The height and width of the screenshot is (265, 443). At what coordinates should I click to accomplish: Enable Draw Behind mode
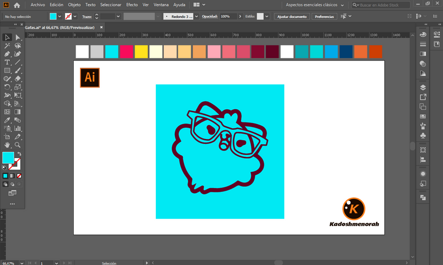[x=12, y=184]
